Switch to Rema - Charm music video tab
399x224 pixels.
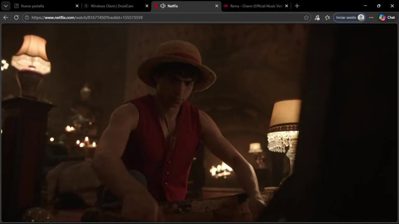(256, 6)
